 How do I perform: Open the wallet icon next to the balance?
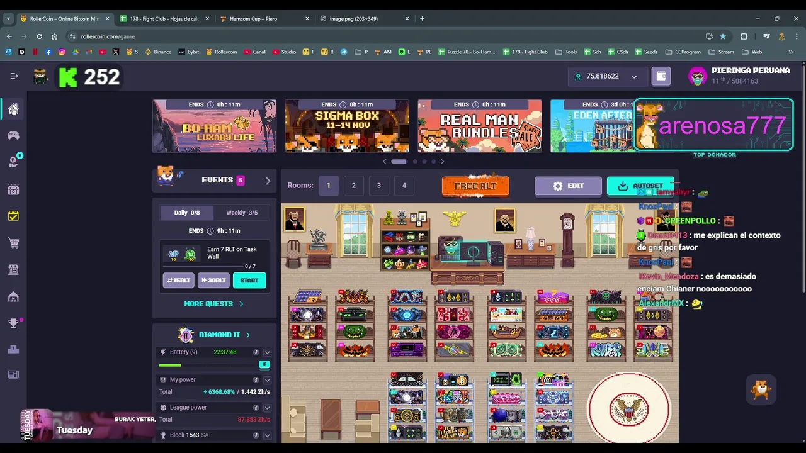tap(661, 76)
